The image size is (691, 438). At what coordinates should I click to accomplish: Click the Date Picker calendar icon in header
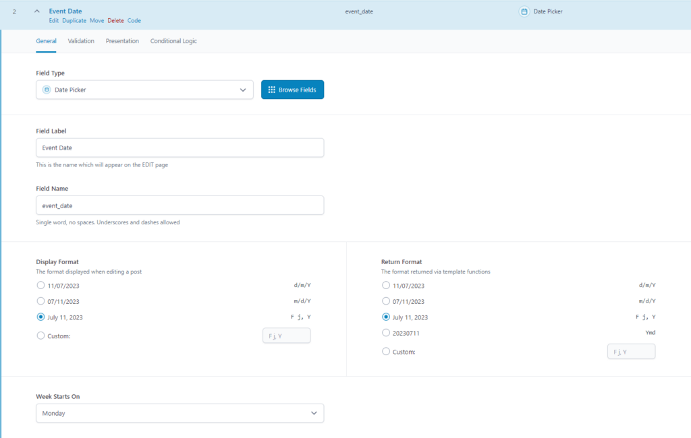tap(524, 11)
